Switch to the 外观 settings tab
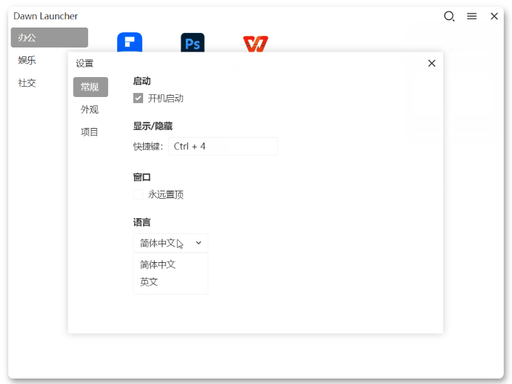This screenshot has height=384, width=512. (90, 109)
